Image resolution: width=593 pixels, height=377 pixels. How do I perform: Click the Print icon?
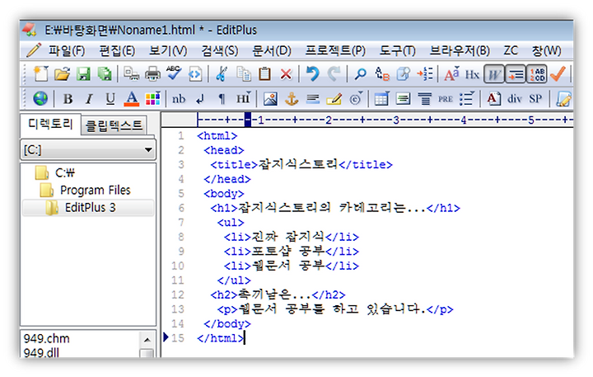152,74
